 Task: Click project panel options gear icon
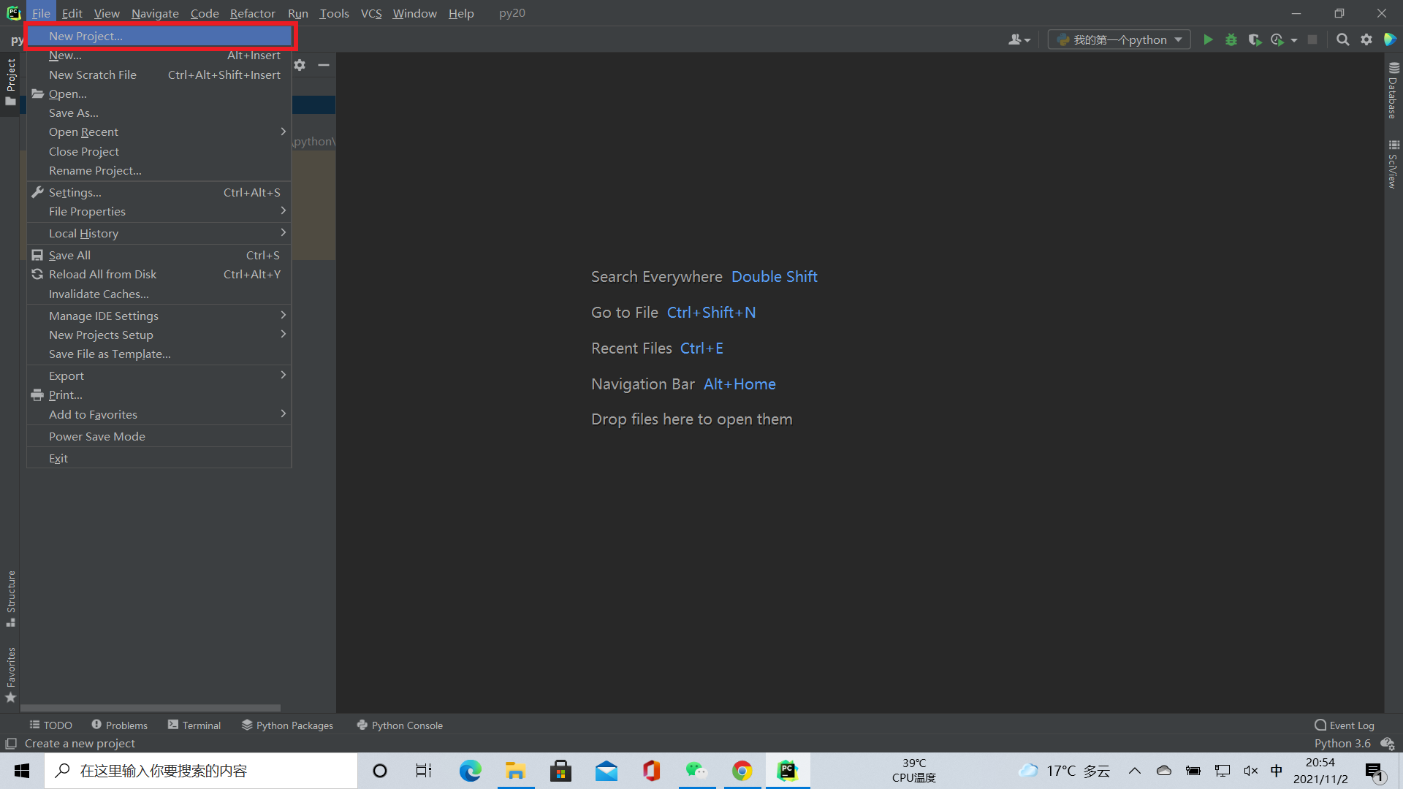point(300,65)
